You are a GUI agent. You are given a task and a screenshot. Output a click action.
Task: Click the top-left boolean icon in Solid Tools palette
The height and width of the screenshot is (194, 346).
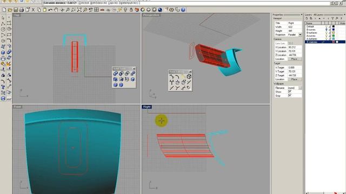[x=115, y=73]
